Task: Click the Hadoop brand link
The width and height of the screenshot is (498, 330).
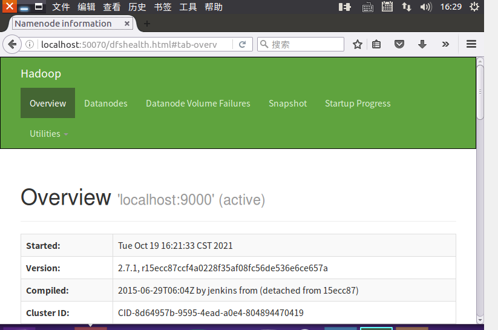Action: 41,74
